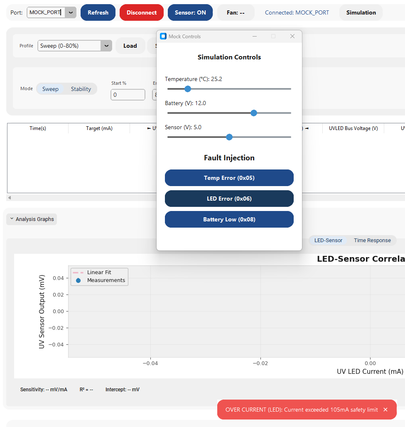Adjust the Battery voltage slider handle
Image resolution: width=405 pixels, height=427 pixels.
click(253, 113)
